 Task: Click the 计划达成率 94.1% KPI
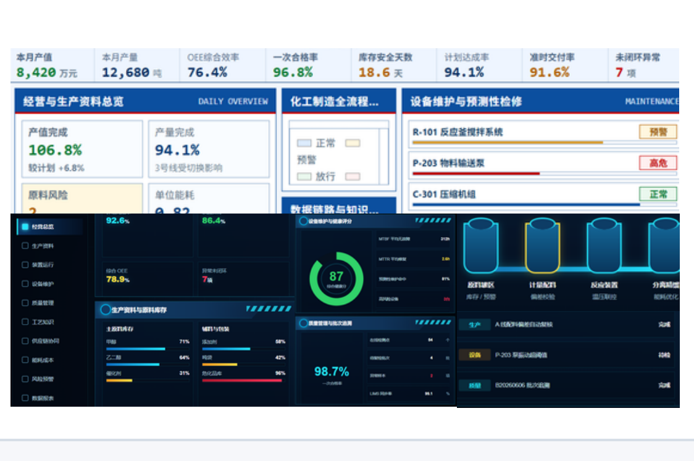[480, 65]
